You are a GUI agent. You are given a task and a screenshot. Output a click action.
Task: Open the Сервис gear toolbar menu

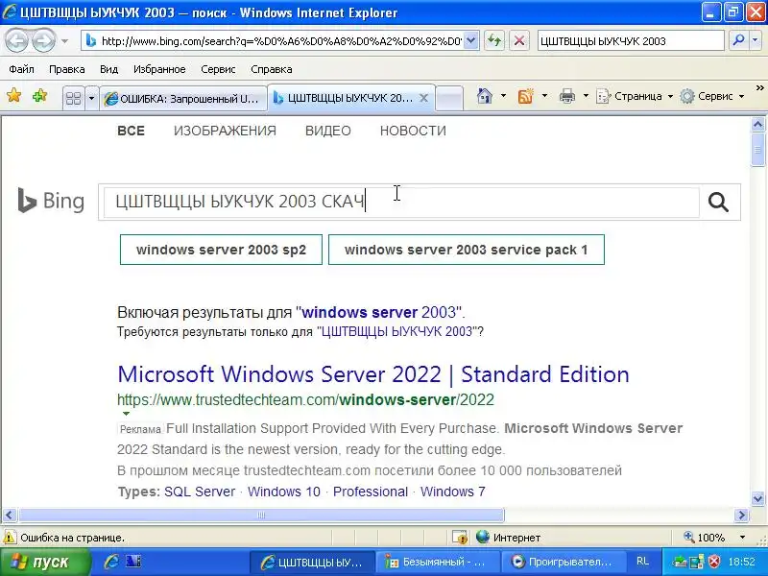(x=712, y=96)
